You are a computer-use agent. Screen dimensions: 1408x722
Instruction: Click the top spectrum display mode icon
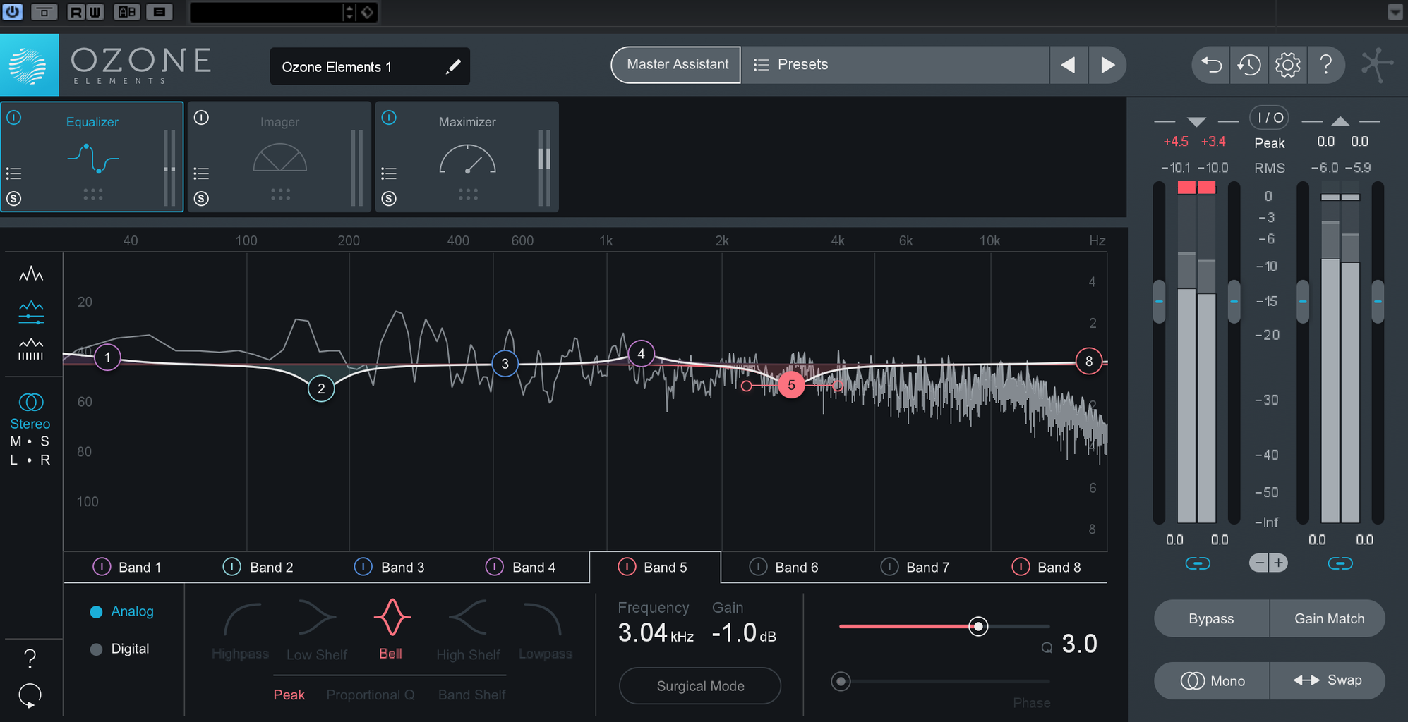coord(30,274)
